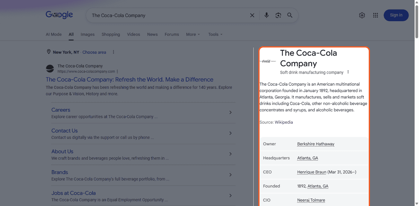This screenshot has height=206, width=419.
Task: Switch to the Images tab
Action: [87, 34]
